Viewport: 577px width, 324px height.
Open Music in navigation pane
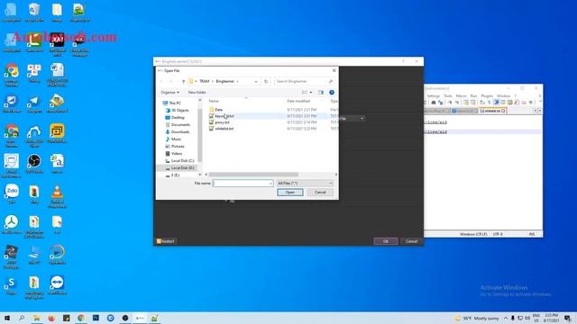pyautogui.click(x=173, y=139)
